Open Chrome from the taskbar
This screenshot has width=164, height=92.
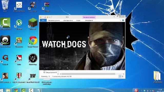click(16, 90)
